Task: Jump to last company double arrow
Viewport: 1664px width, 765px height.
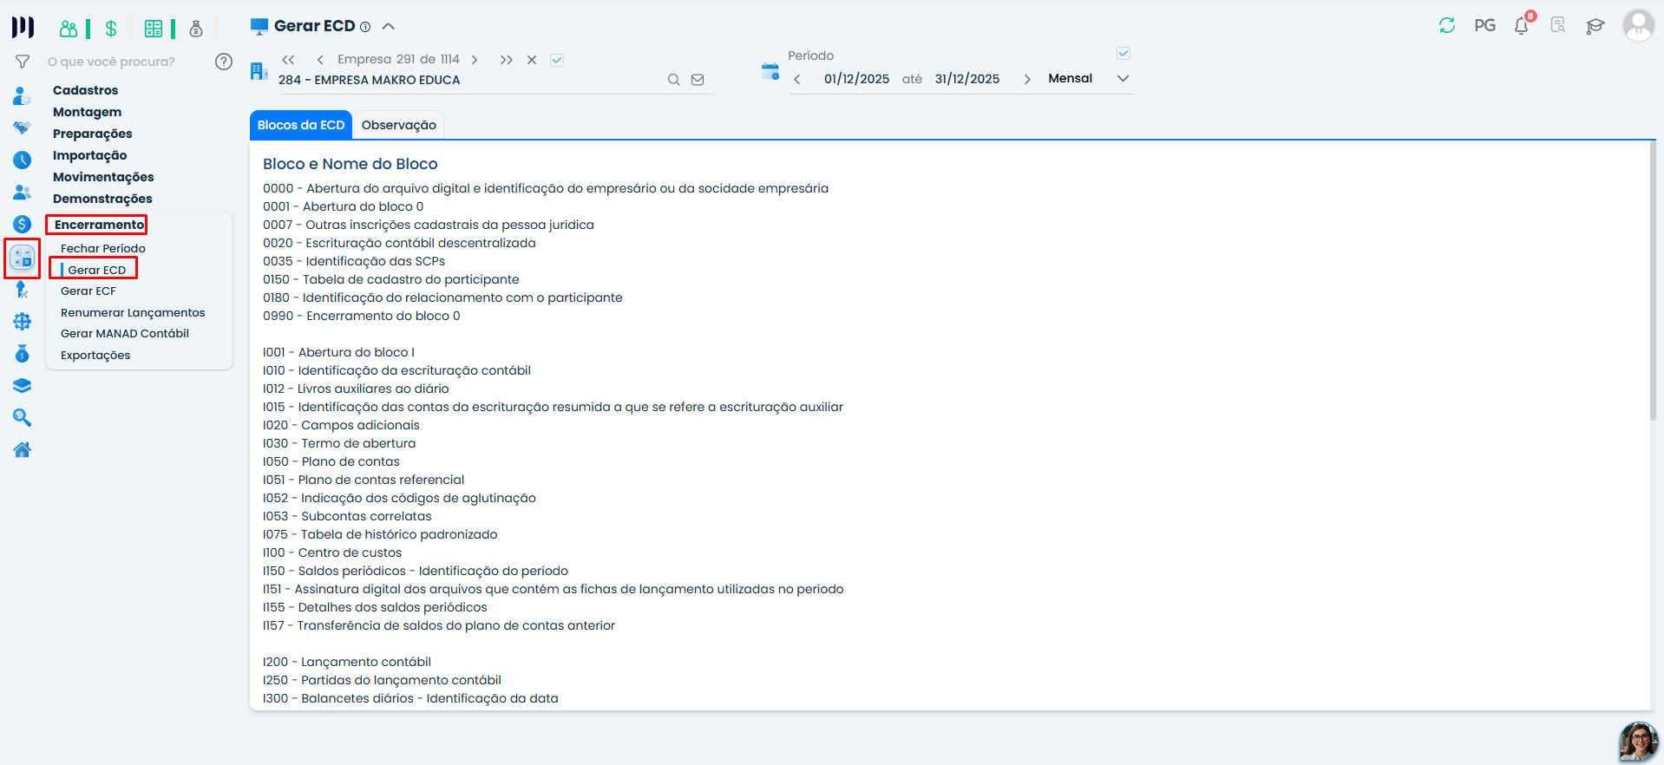Action: pos(506,60)
